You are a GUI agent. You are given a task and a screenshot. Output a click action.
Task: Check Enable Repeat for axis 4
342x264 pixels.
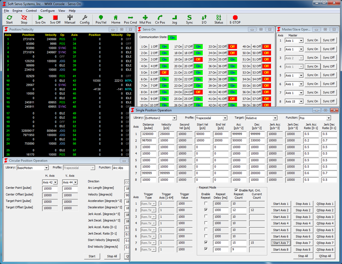tap(206, 223)
